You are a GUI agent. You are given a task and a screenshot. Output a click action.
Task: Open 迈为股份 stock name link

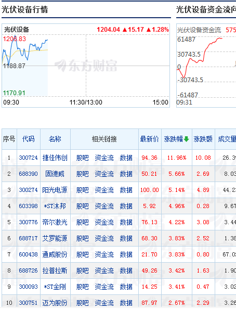pos(55,303)
